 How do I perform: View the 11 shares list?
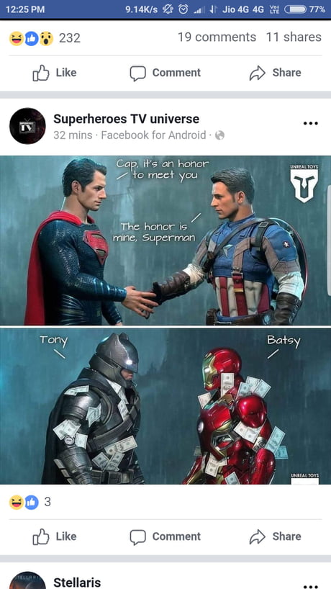294,37
